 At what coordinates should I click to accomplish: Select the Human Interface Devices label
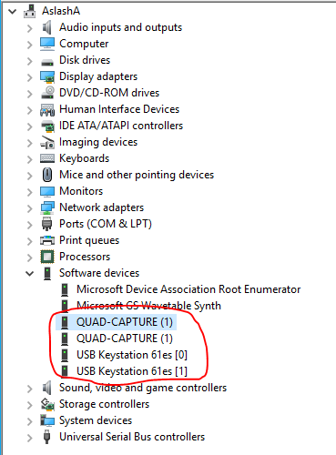pos(119,109)
